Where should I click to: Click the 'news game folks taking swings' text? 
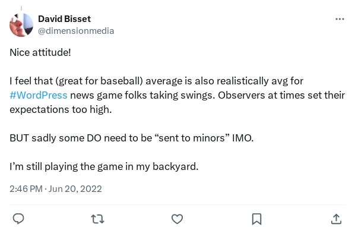142,96
